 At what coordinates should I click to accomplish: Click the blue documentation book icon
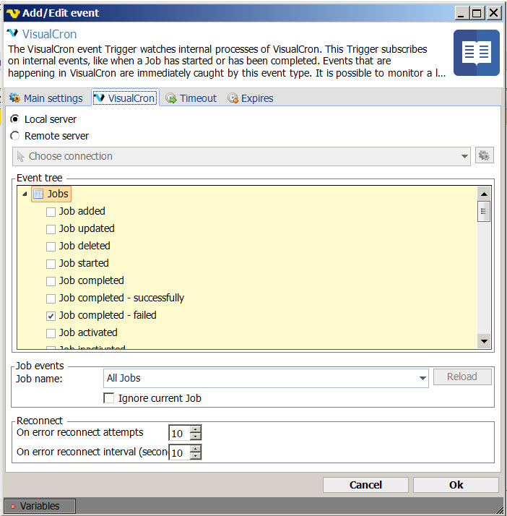476,53
